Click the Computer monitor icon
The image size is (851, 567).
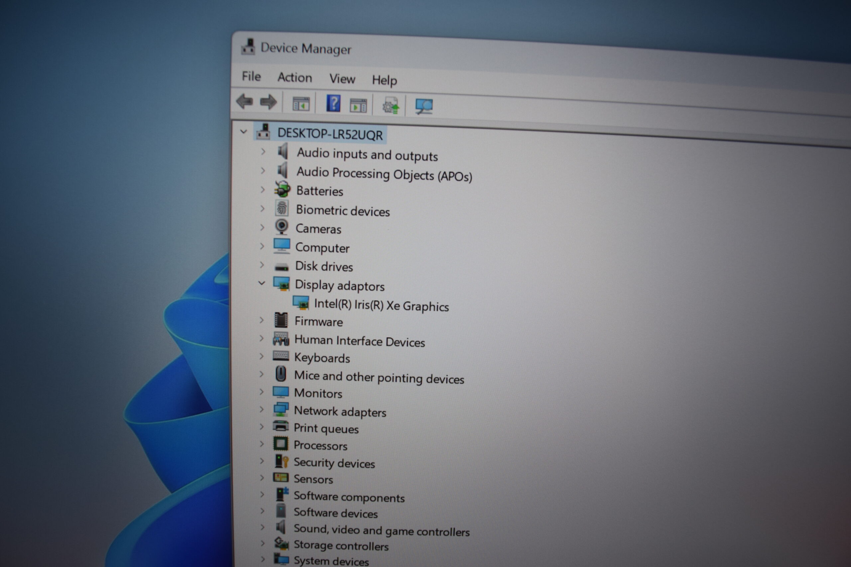click(282, 246)
